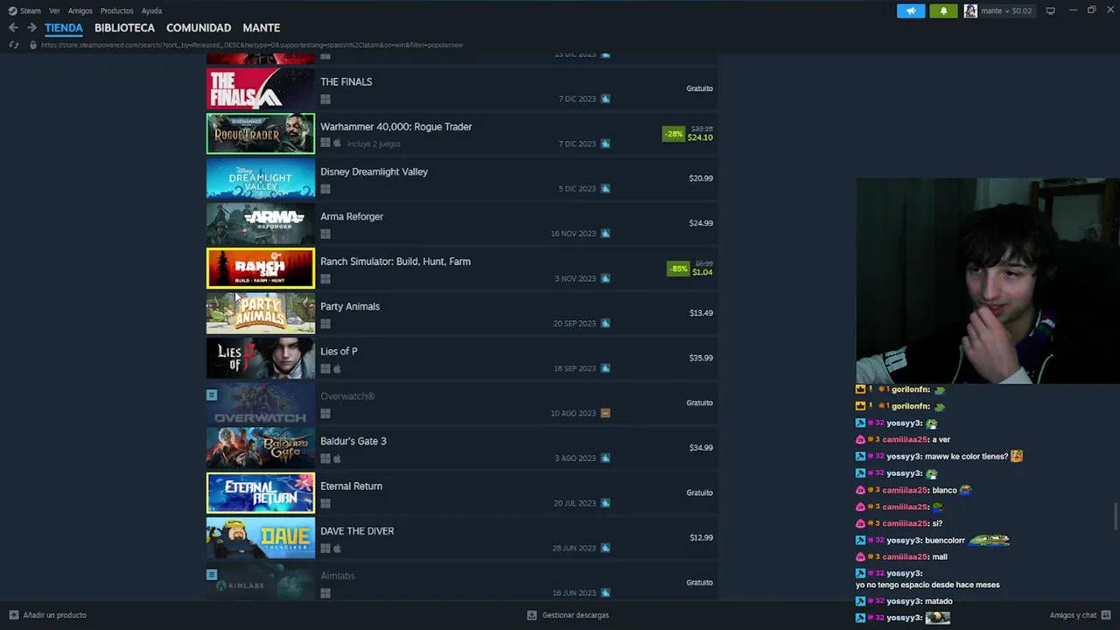Click the $35.99 price for Lies of P
The height and width of the screenshot is (630, 1120).
(x=701, y=358)
